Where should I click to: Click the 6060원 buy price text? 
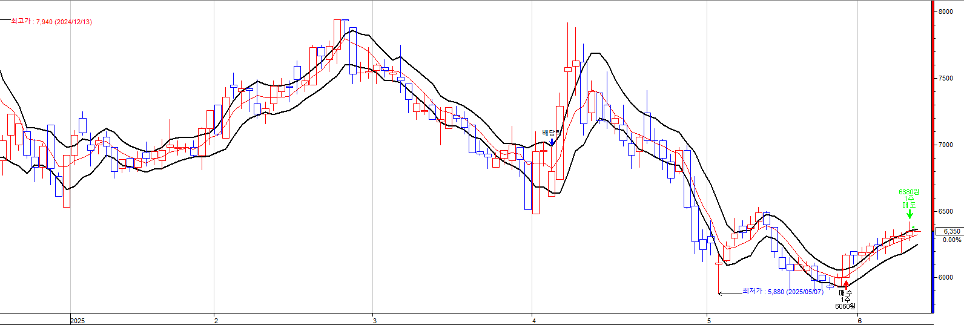click(845, 306)
